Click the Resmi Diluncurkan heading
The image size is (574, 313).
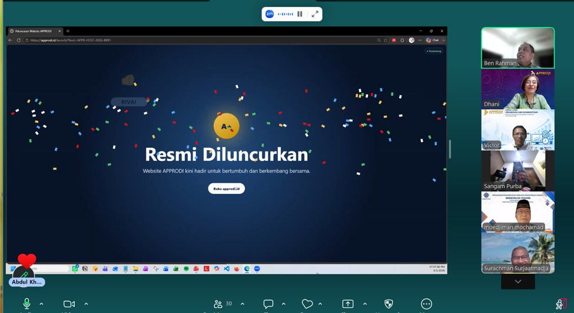click(x=227, y=154)
